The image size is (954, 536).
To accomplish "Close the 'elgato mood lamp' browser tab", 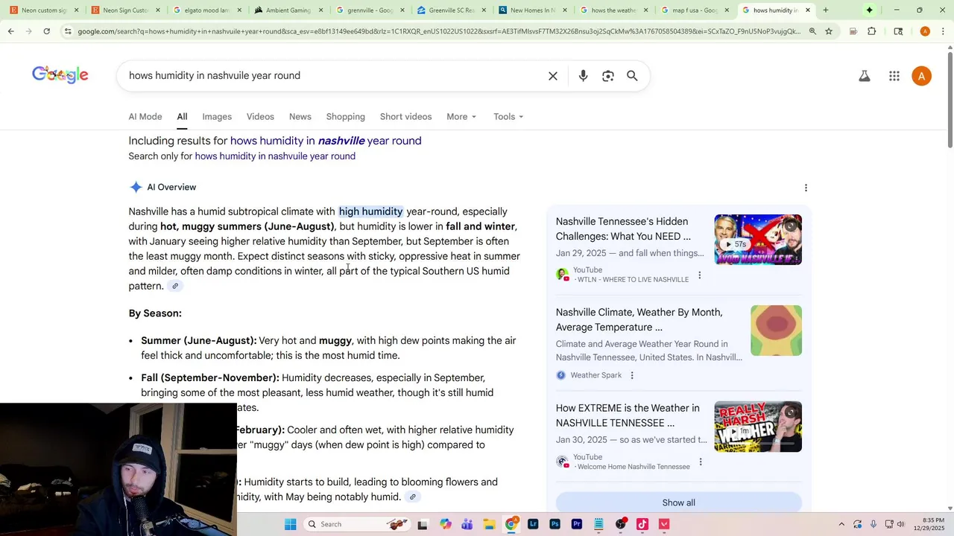I will tap(239, 10).
